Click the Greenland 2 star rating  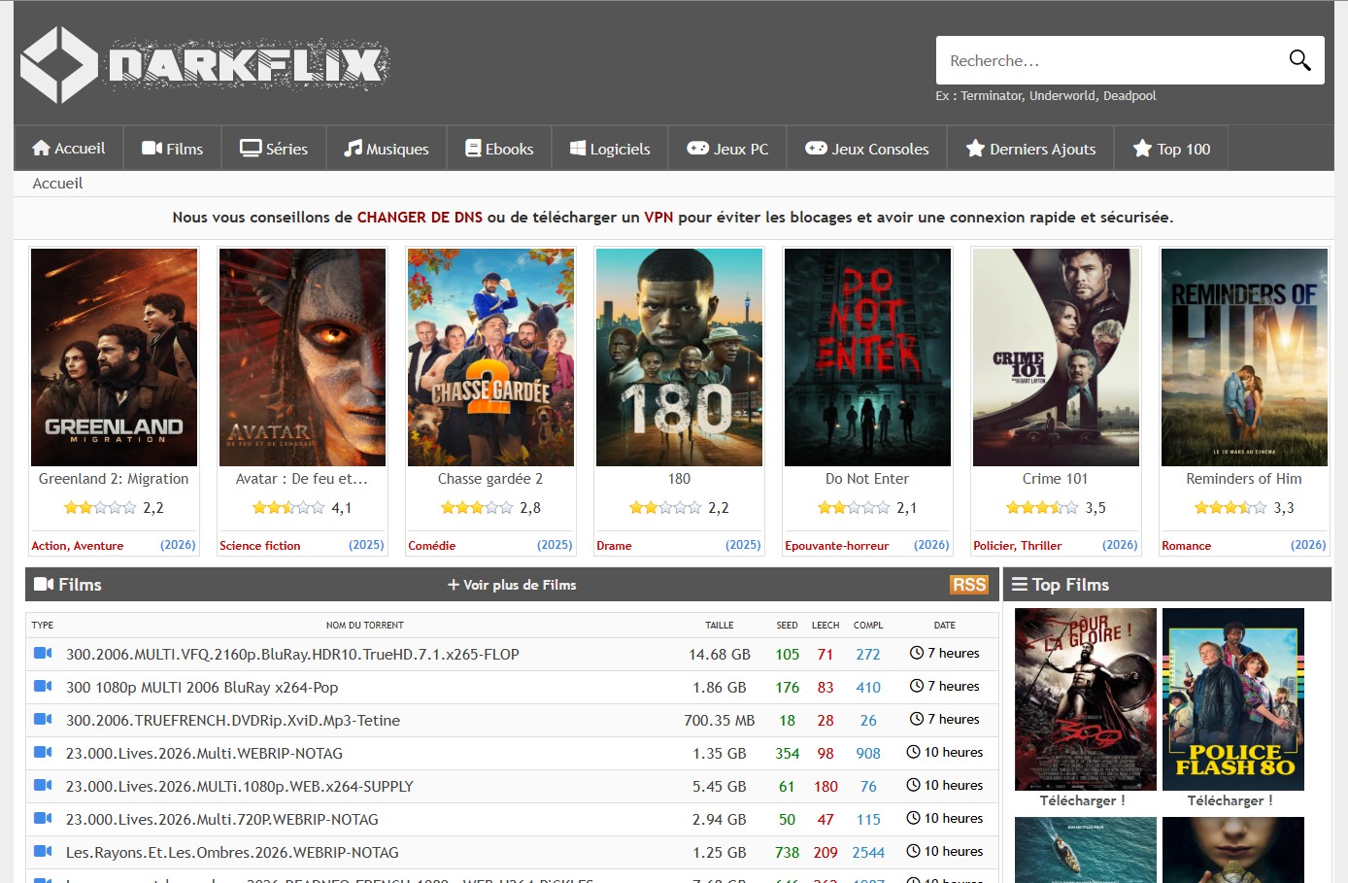pyautogui.click(x=100, y=507)
